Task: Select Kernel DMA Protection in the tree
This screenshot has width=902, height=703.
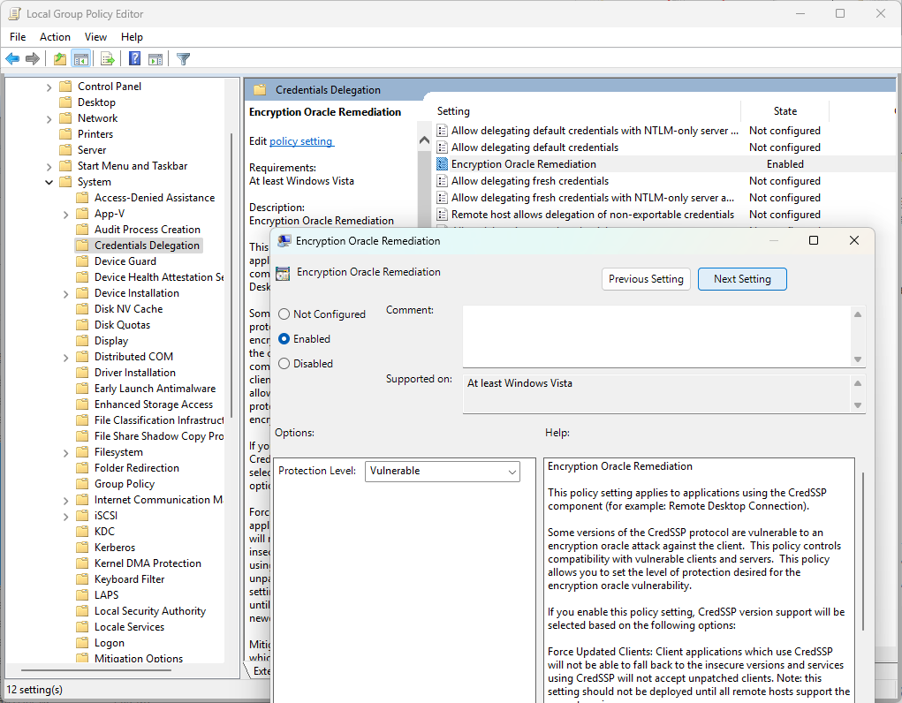Action: tap(148, 563)
